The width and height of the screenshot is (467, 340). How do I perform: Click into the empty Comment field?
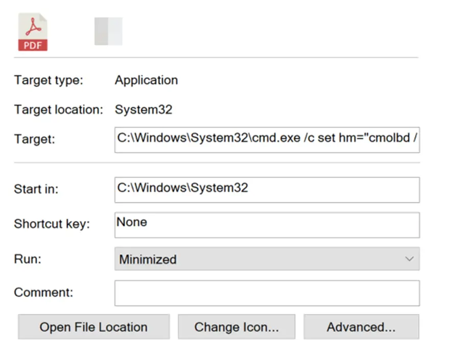point(267,293)
